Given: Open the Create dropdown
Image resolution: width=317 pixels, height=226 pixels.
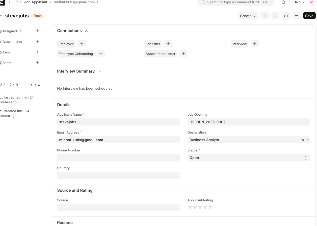Looking at the screenshot, I should (x=248, y=16).
